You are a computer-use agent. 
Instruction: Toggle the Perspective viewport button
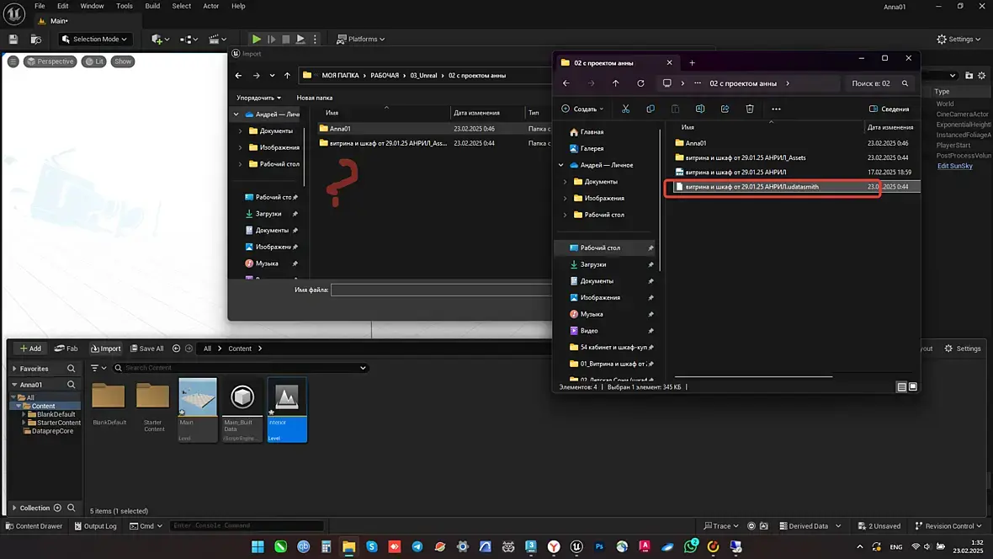pyautogui.click(x=50, y=61)
